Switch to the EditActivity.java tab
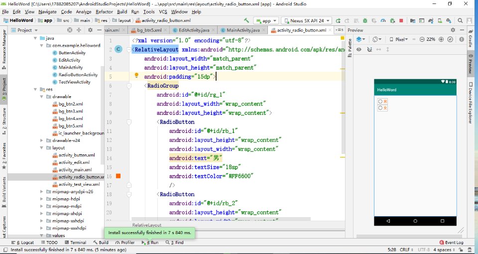 pos(194,30)
